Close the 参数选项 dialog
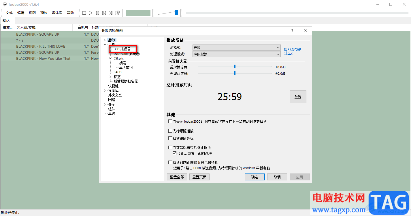This screenshot has width=411, height=216. pyautogui.click(x=305, y=30)
